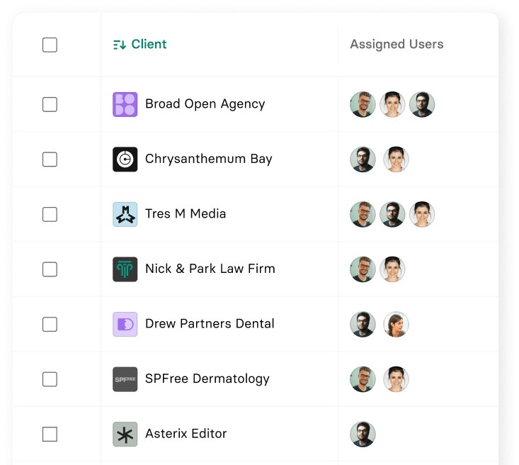Image resolution: width=519 pixels, height=465 pixels.
Task: Click the Asterix Editor asterisk logo
Action: point(125,434)
